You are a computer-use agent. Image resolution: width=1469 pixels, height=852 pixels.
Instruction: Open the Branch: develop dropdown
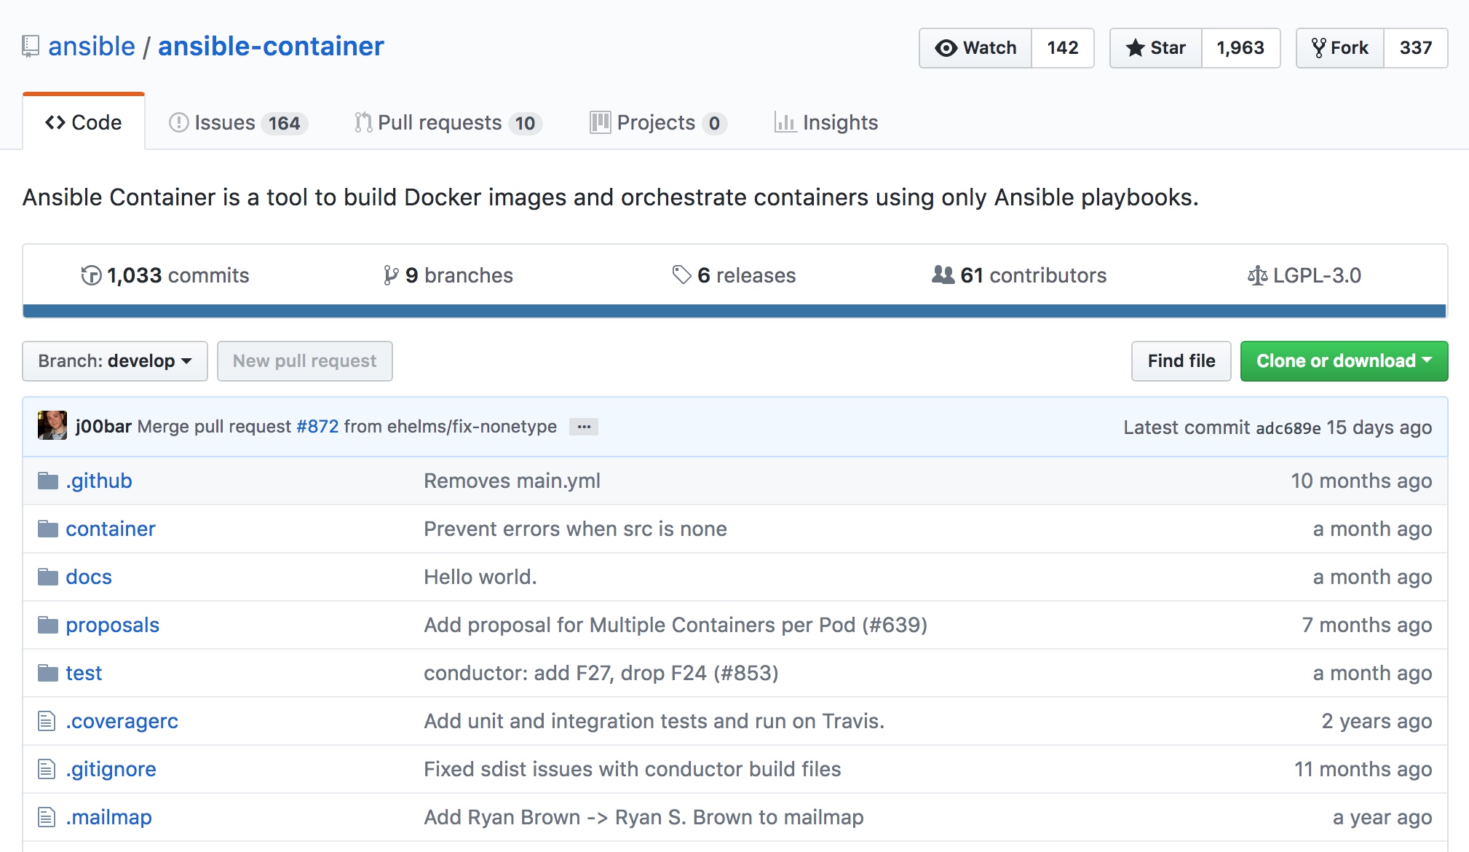pyautogui.click(x=115, y=361)
